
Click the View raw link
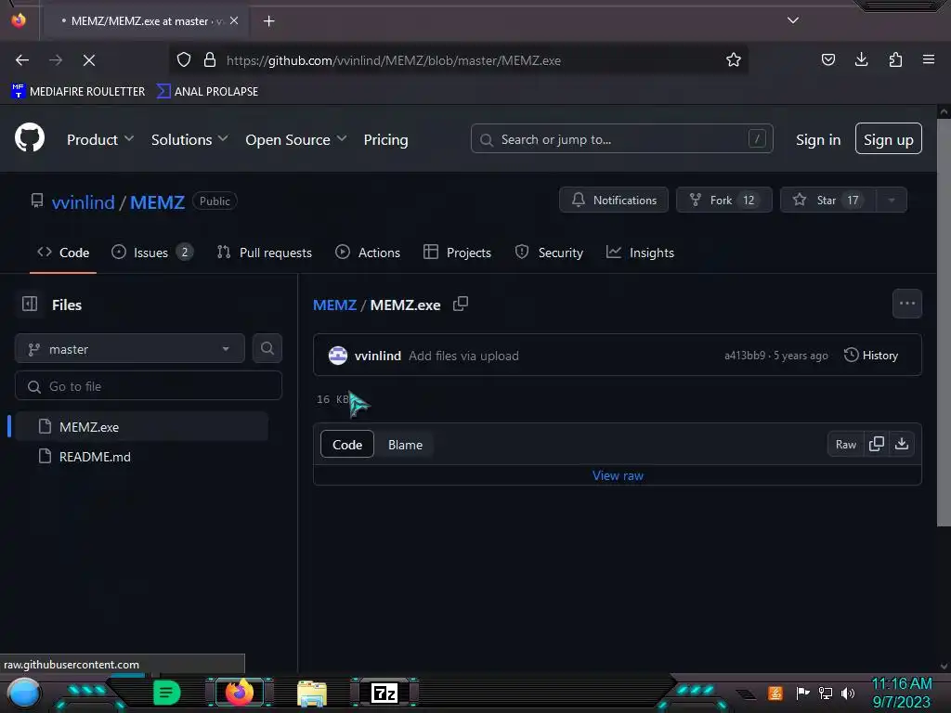[618, 475]
